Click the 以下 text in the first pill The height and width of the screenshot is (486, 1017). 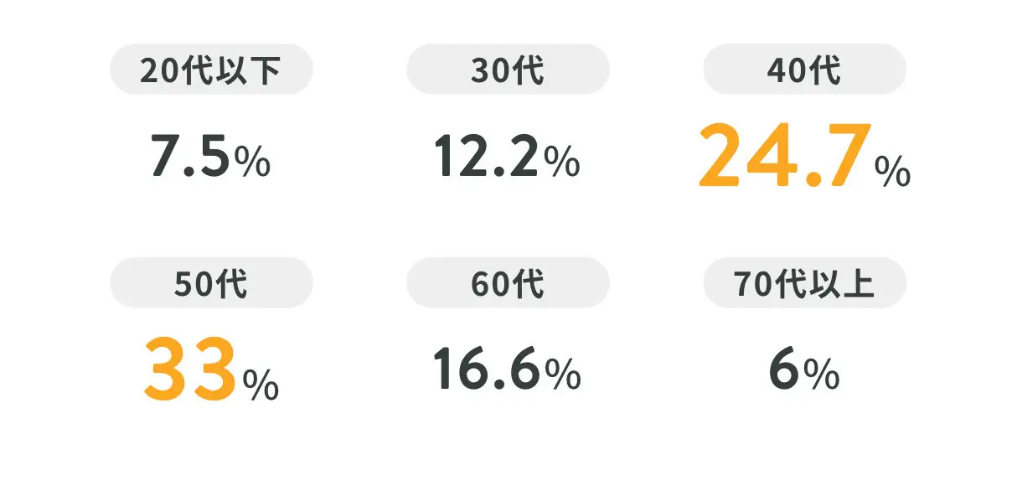coord(250,70)
